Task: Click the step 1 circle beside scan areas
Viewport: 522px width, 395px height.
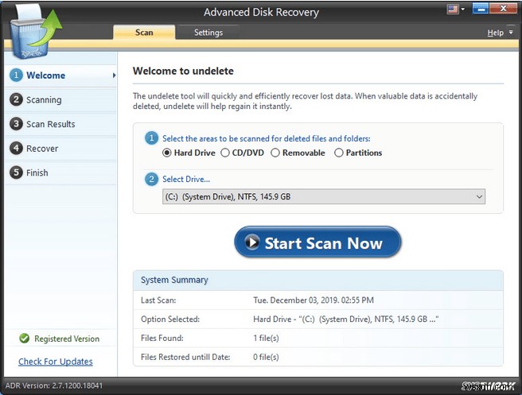Action: (151, 138)
